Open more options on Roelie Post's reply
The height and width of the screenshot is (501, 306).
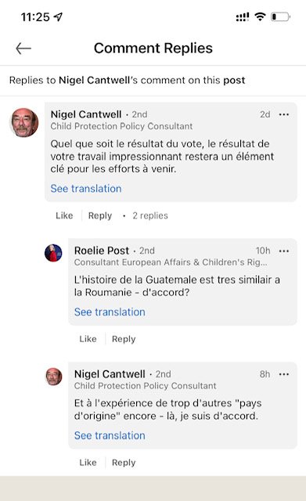[x=283, y=250]
